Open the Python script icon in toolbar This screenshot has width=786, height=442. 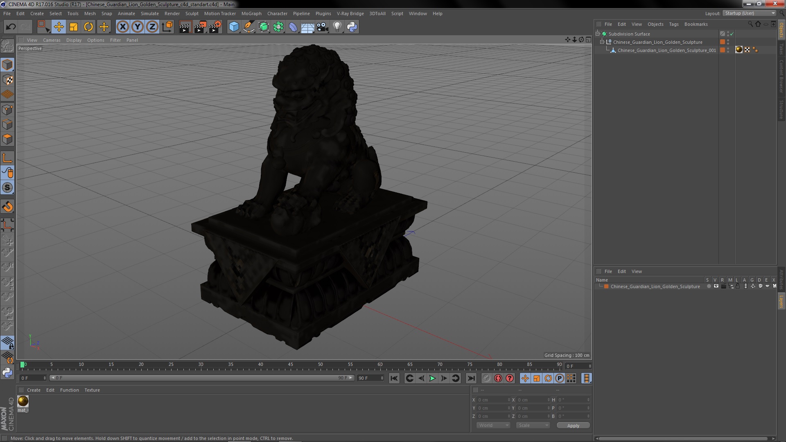tap(352, 27)
